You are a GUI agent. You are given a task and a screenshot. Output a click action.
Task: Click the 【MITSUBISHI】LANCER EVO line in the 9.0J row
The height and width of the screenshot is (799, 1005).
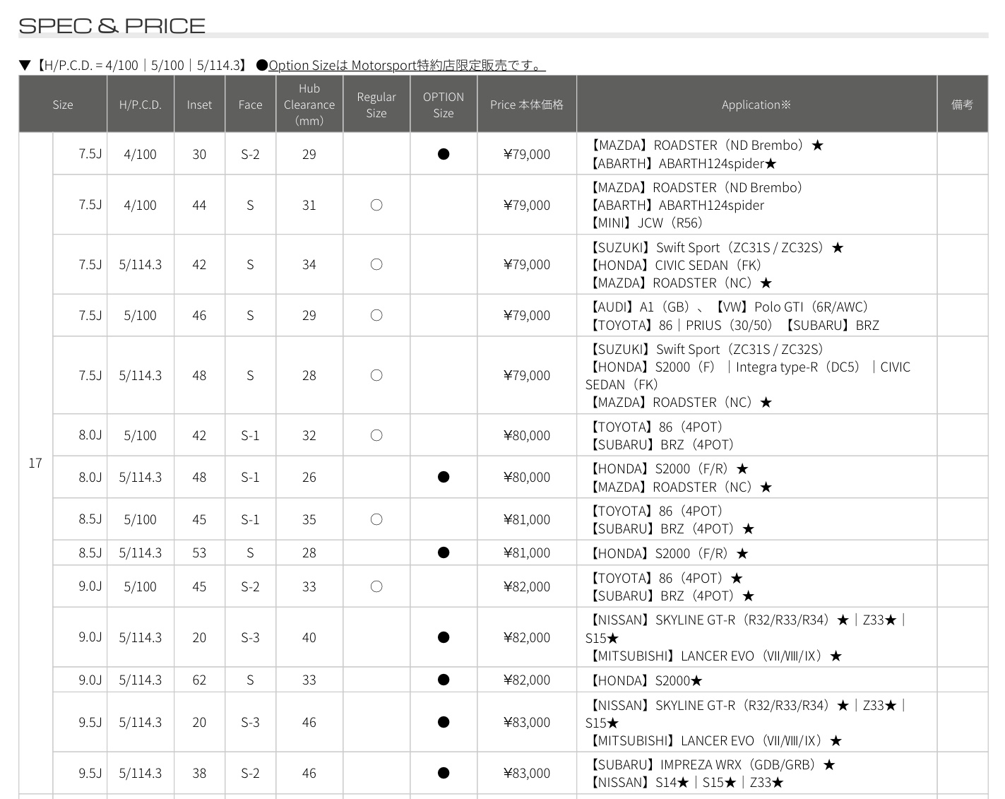[x=715, y=656]
